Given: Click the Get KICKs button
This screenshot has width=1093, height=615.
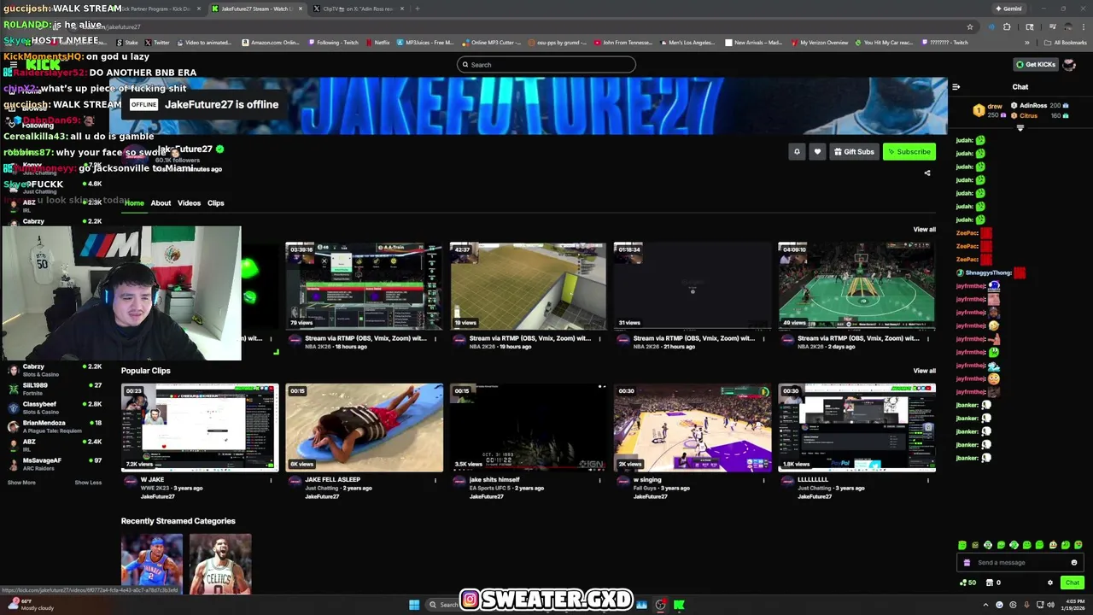Looking at the screenshot, I should (x=1035, y=64).
